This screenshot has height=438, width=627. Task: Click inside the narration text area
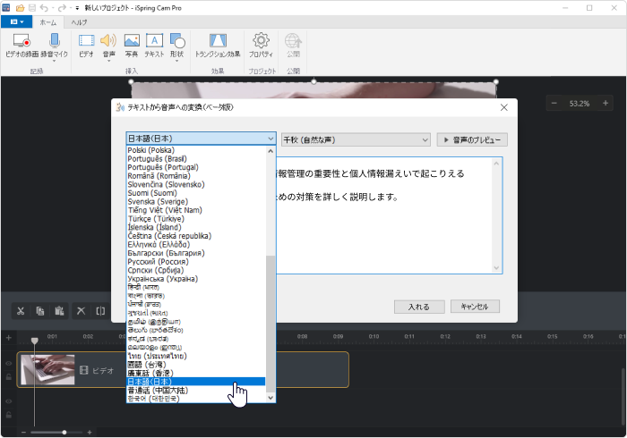[x=384, y=215]
